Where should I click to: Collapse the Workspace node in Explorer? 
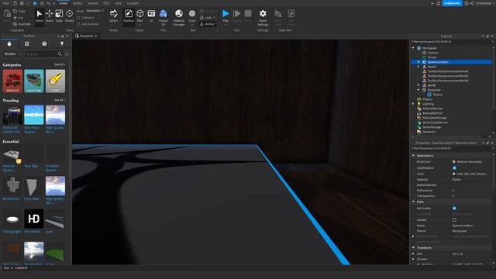pyautogui.click(x=413, y=48)
